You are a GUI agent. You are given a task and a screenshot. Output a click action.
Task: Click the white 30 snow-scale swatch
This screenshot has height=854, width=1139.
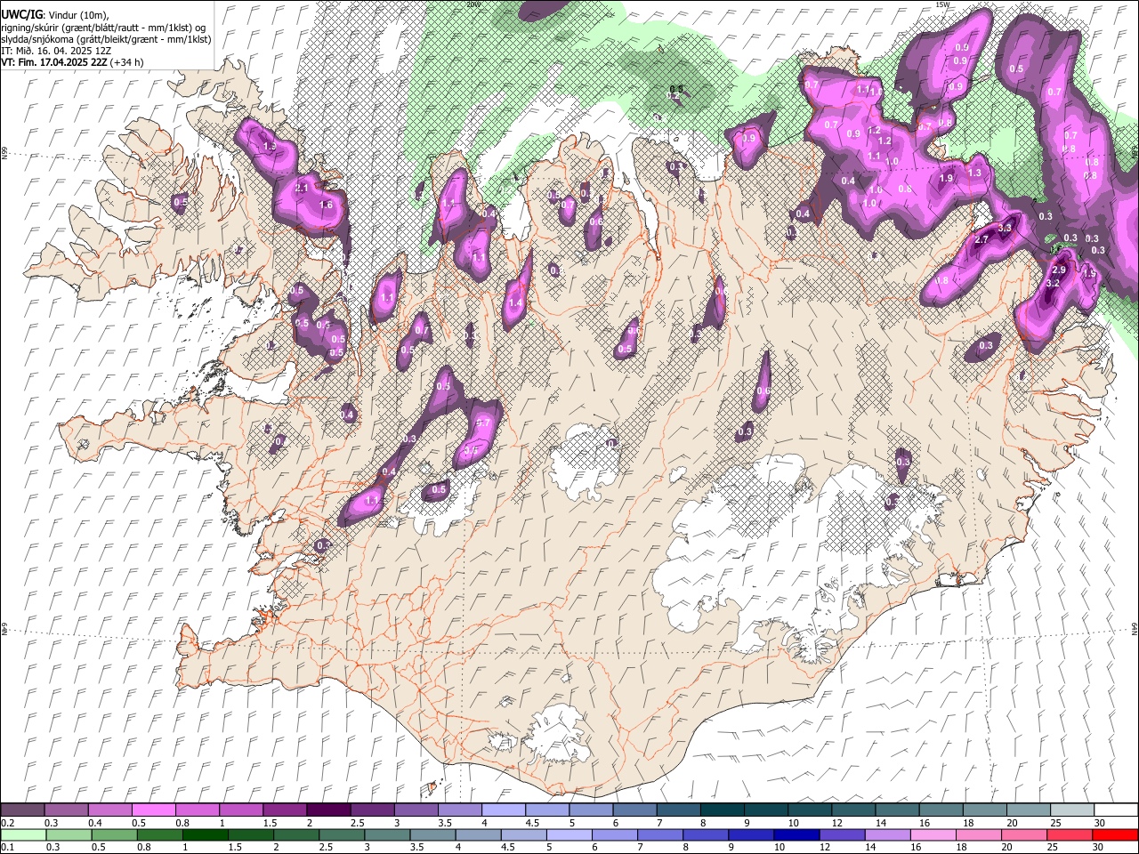[1115, 810]
